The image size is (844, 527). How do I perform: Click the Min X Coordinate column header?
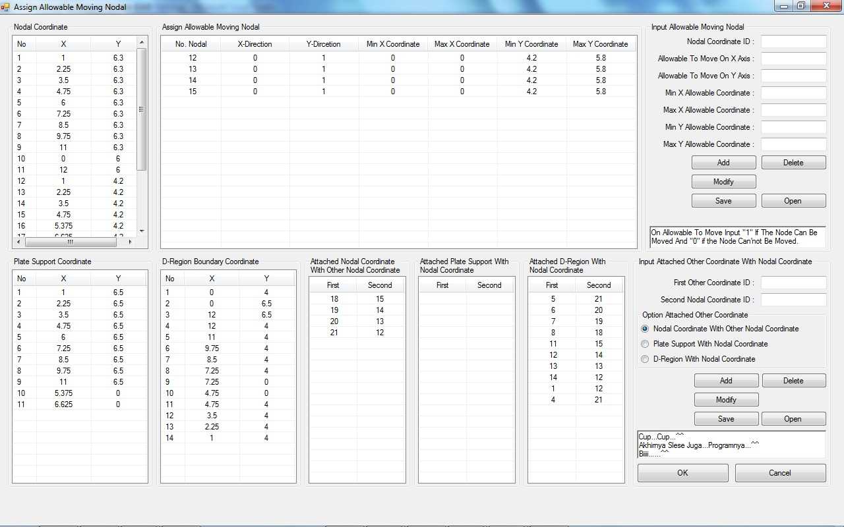click(393, 44)
